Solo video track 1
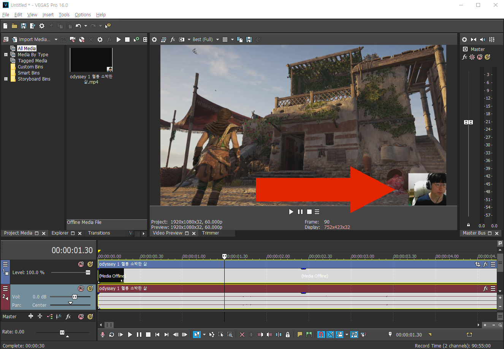This screenshot has width=504, height=349. tap(90, 264)
